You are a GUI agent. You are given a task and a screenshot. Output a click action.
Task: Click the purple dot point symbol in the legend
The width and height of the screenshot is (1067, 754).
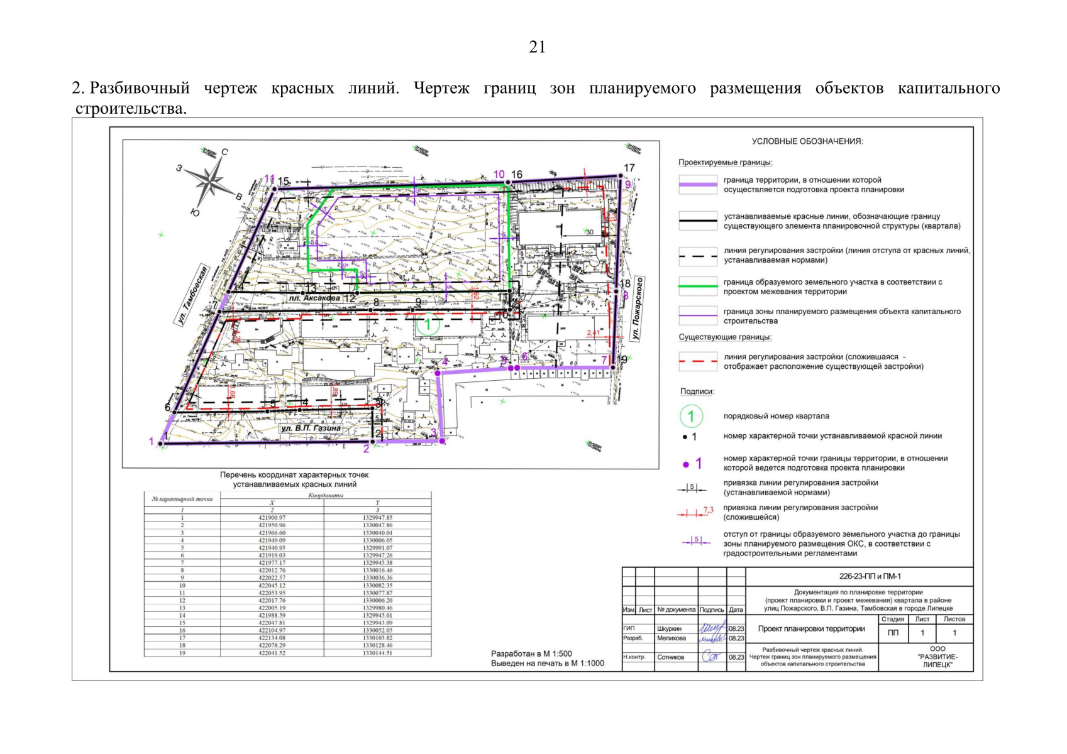click(686, 464)
